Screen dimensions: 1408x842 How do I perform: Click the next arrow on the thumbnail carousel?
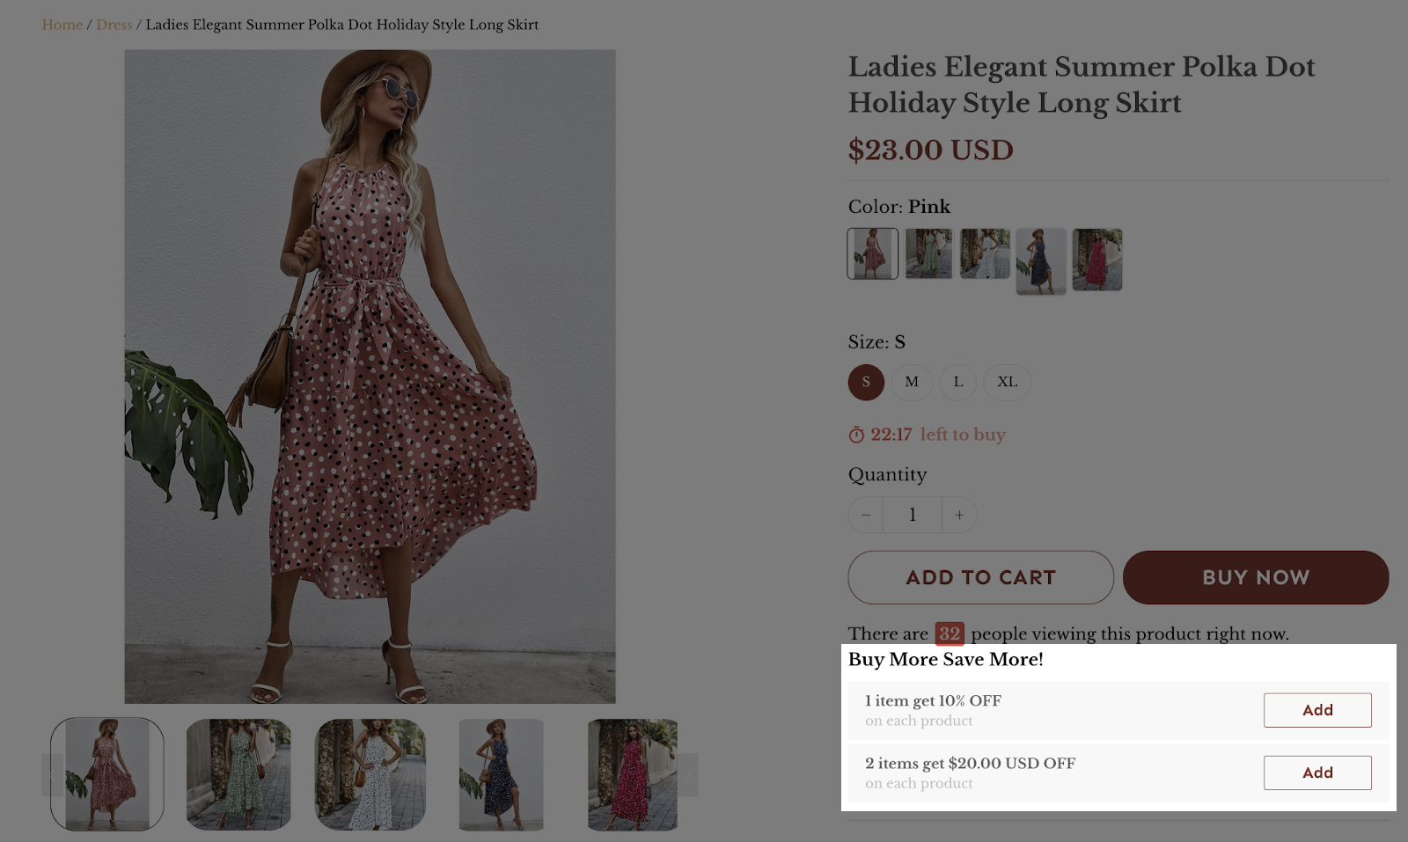(689, 774)
